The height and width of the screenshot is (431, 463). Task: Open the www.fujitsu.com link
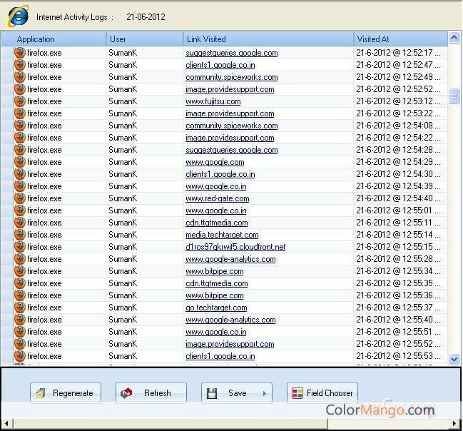[213, 101]
